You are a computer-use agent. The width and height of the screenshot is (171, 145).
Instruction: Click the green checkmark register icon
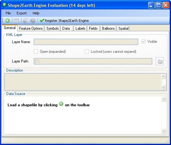click(42, 20)
